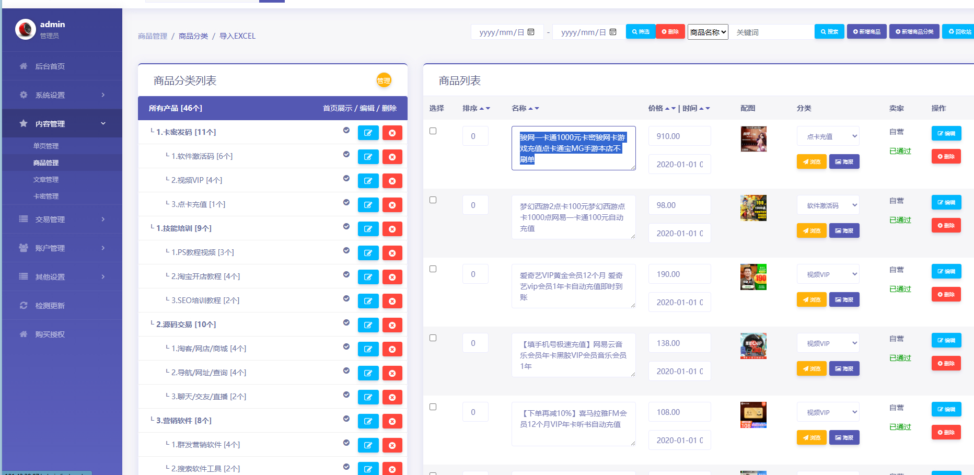Check the selection checkbox of the first product
The image size is (974, 475).
(433, 131)
